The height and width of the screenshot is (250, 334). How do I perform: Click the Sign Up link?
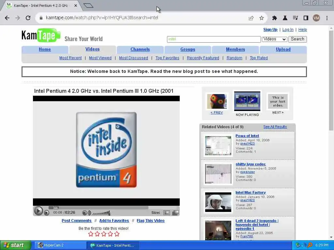pyautogui.click(x=270, y=30)
